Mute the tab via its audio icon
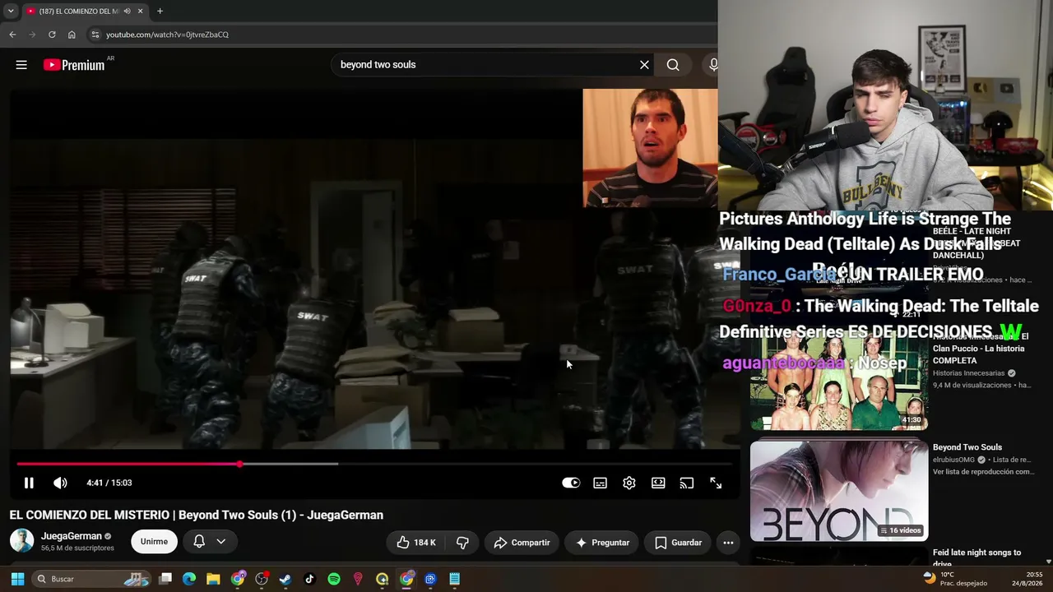The image size is (1053, 592). [127, 12]
